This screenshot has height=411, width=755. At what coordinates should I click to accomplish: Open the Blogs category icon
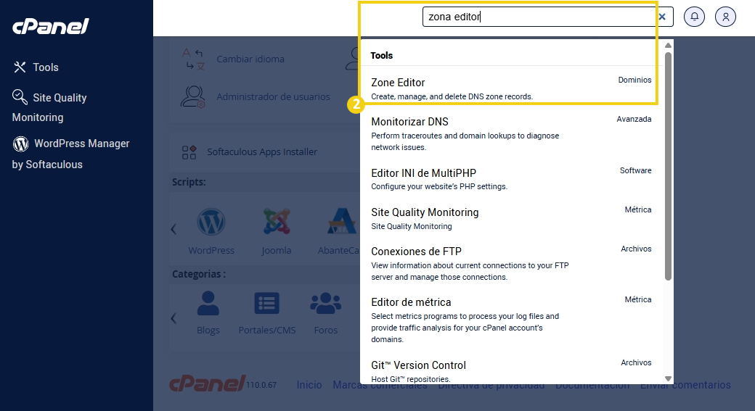pos(208,303)
